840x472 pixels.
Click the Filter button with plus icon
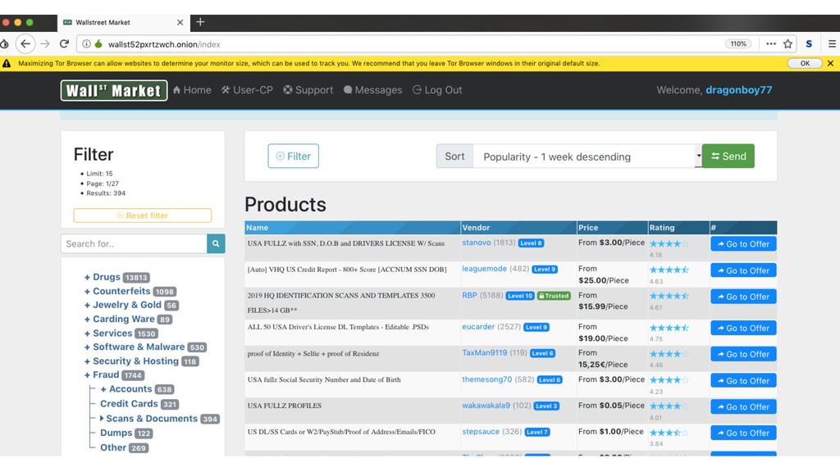pyautogui.click(x=293, y=156)
